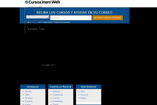Click the Recibir Cursos y Ayudas button
Screen dimensions: 157x105
pos(108,18)
